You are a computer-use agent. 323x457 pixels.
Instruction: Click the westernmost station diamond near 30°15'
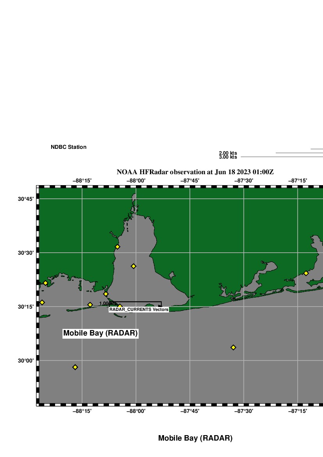[42, 302]
